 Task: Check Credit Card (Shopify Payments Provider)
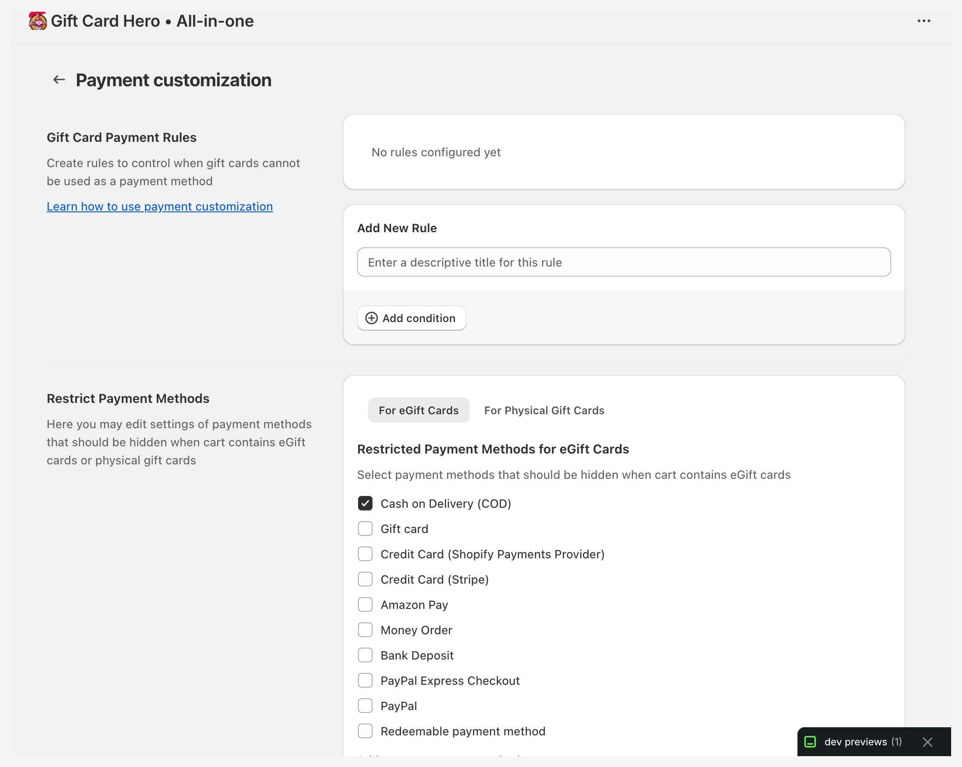(x=365, y=554)
